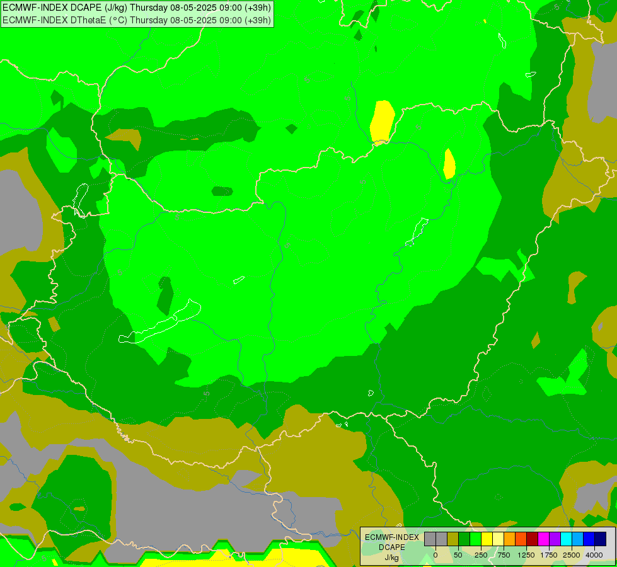The image size is (617, 567).
Task: Click the DCAPE title line at top
Action: pyautogui.click(x=137, y=8)
